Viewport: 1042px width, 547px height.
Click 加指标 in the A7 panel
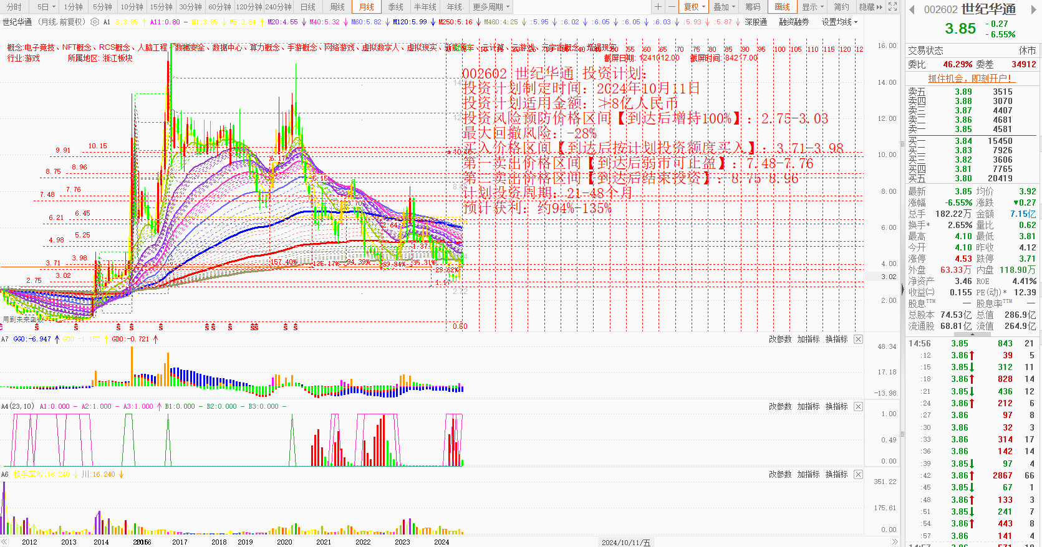point(808,340)
